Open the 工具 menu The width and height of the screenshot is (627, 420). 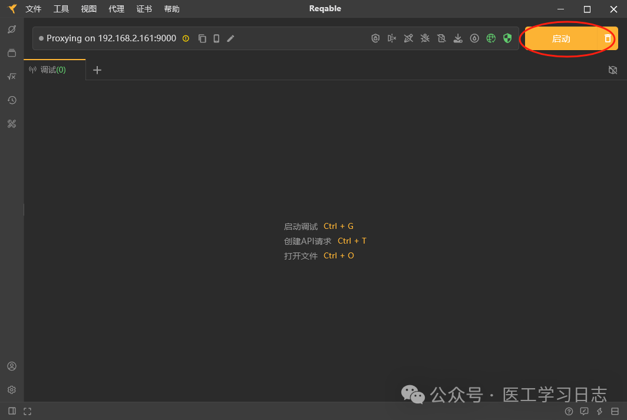[61, 9]
